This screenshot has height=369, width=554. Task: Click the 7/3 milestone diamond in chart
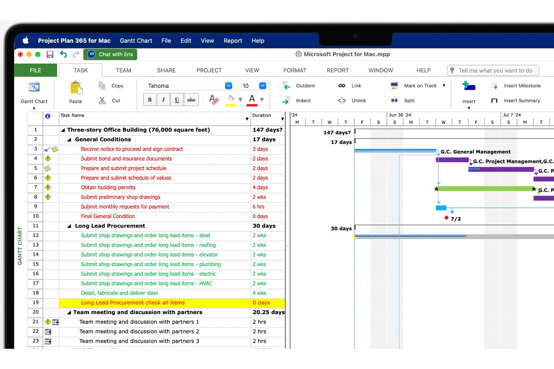point(446,218)
